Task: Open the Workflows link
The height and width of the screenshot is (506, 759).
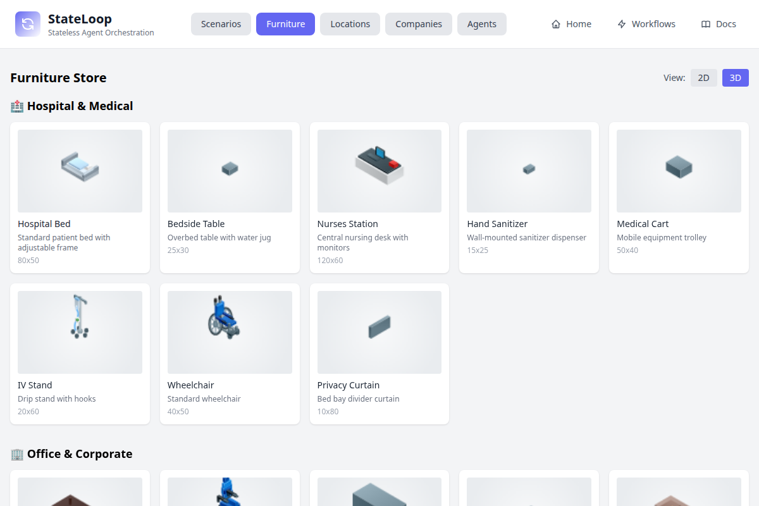Action: tap(646, 24)
